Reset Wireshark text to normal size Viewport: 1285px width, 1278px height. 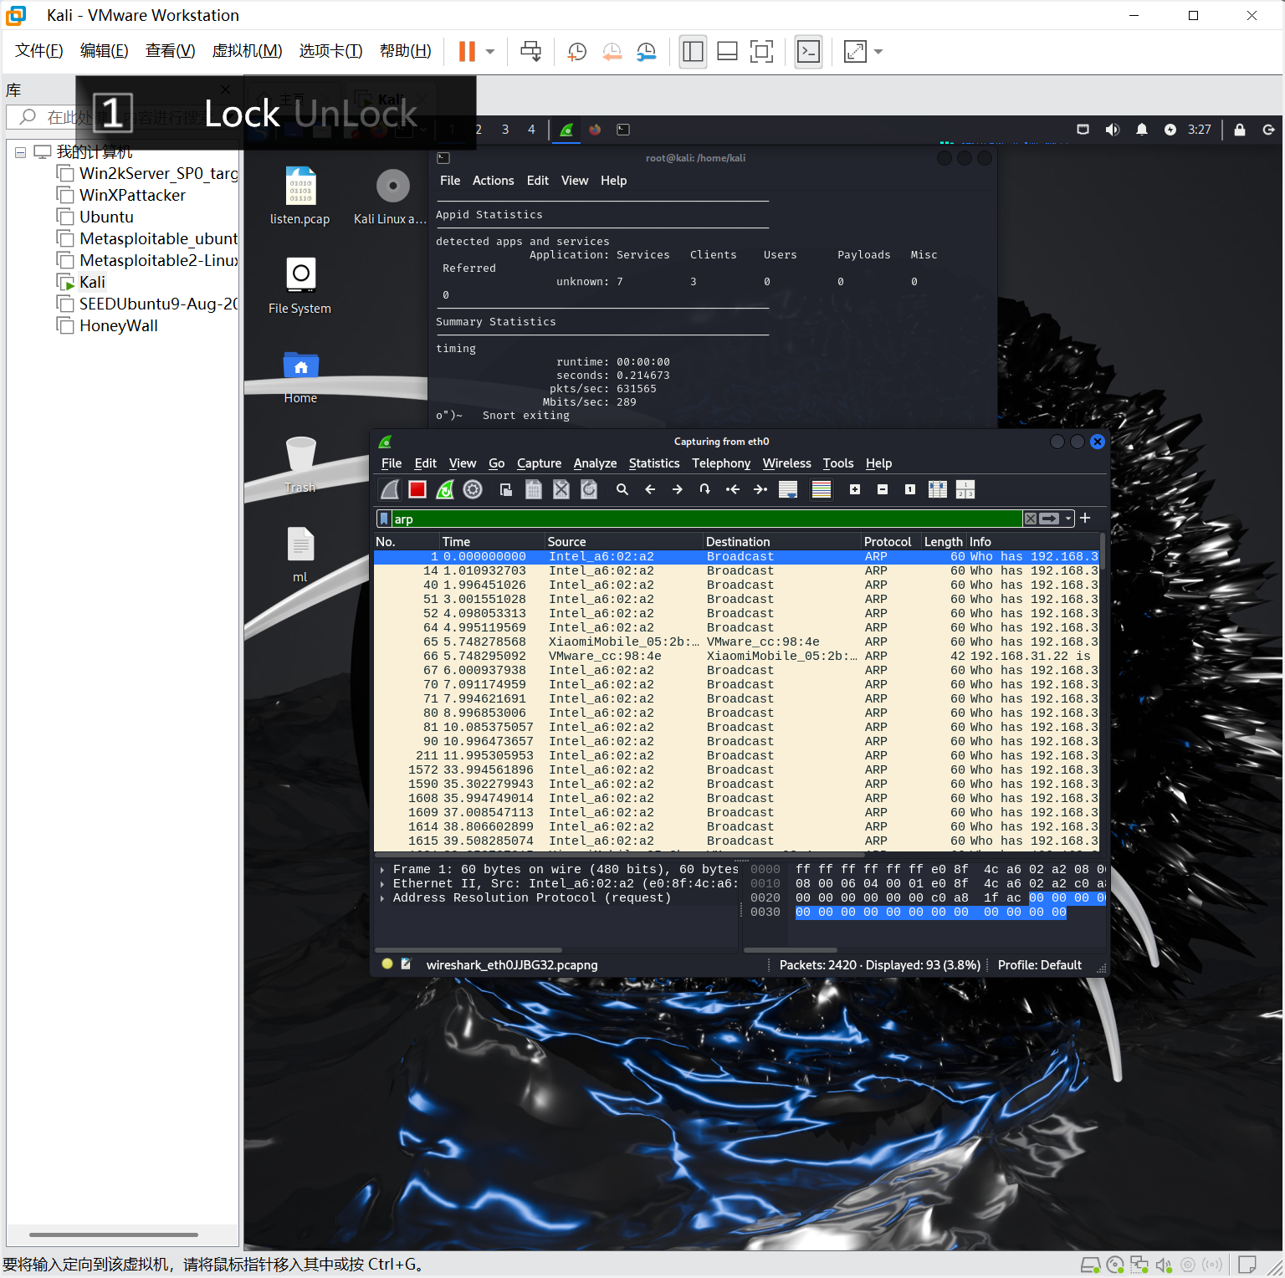coord(910,489)
